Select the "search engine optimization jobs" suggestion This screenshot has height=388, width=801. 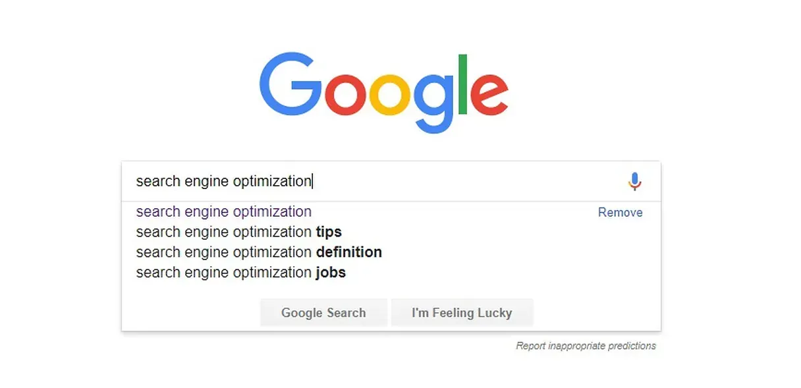coord(240,273)
